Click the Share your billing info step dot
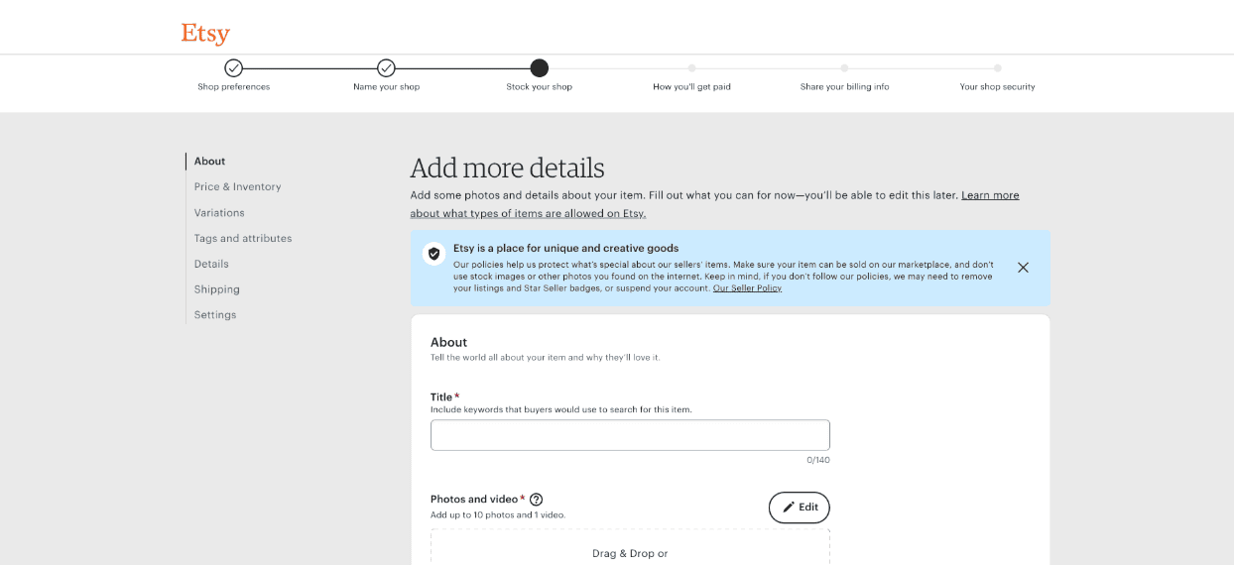This screenshot has height=565, width=1234. pyautogui.click(x=844, y=68)
